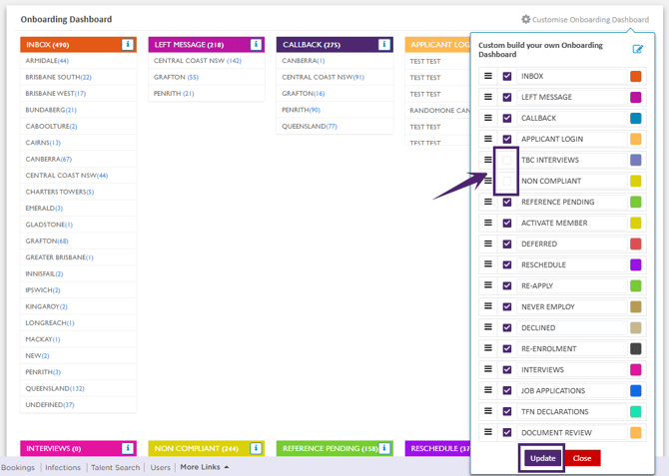
Task: Open GRAFTON (55) under Left Message
Action: [x=176, y=77]
